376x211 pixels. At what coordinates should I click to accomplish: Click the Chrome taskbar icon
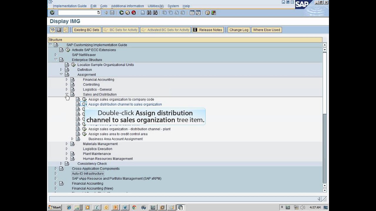coord(134,207)
